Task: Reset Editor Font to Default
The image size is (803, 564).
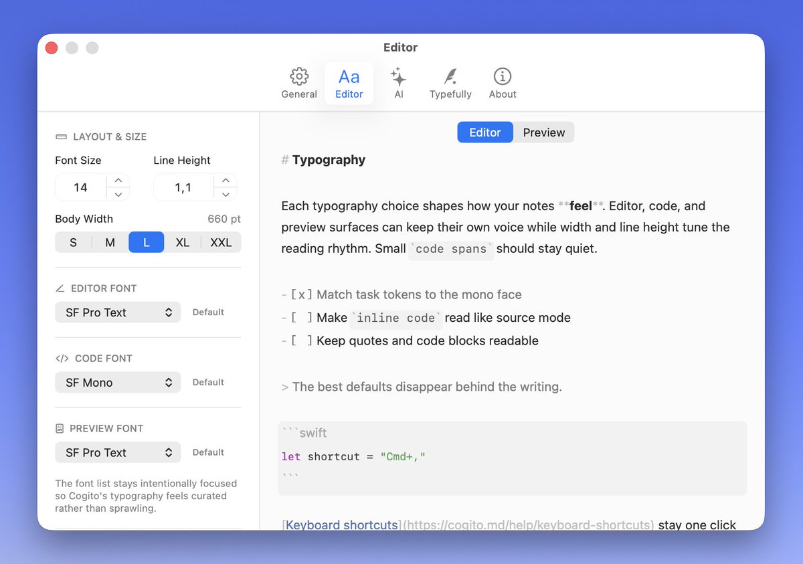Action: [208, 312]
